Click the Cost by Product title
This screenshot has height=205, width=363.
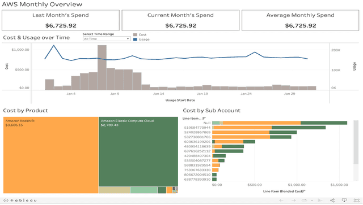26,111
